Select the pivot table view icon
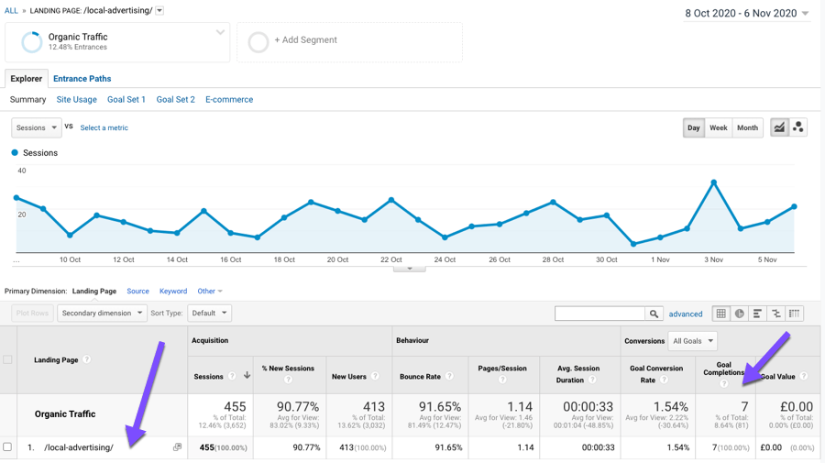 click(795, 314)
